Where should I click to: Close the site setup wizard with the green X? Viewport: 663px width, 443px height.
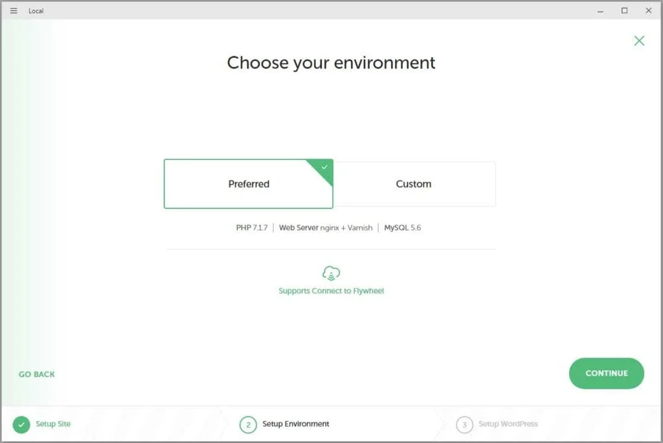click(639, 41)
